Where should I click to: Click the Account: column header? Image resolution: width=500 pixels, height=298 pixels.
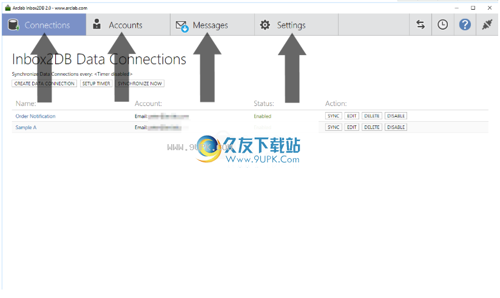148,104
